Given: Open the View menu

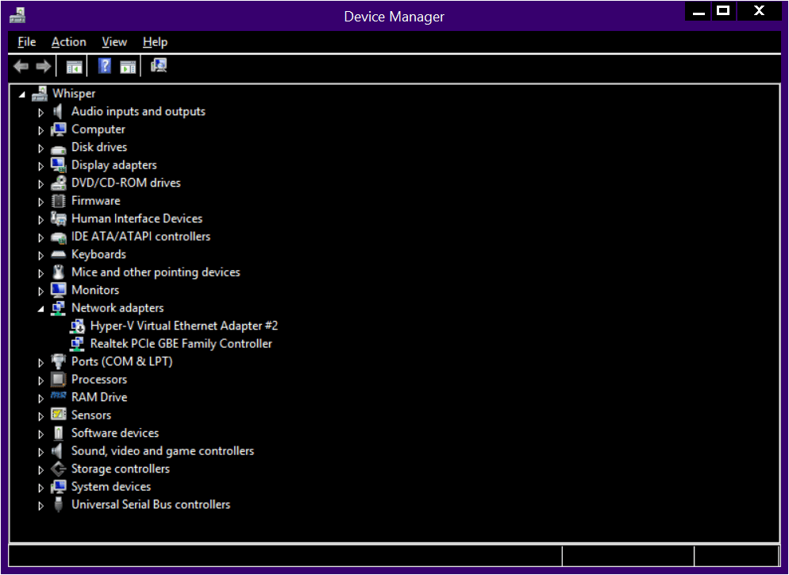Looking at the screenshot, I should [x=114, y=42].
